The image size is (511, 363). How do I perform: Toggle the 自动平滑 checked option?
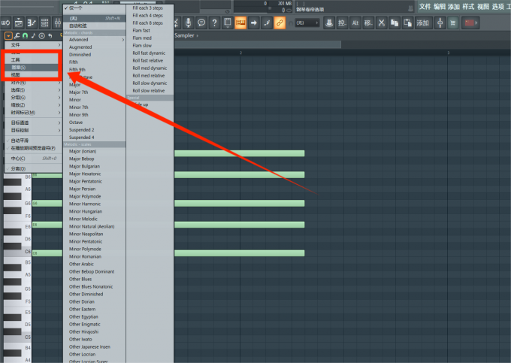33,141
